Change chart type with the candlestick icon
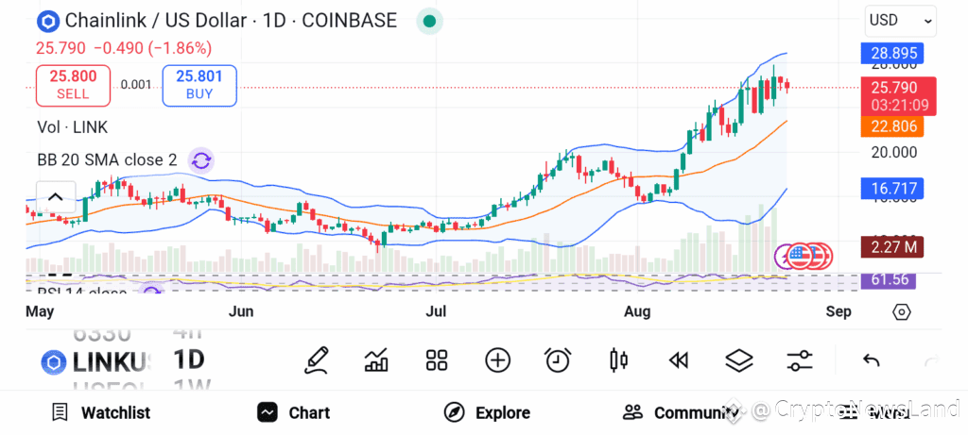 point(618,360)
